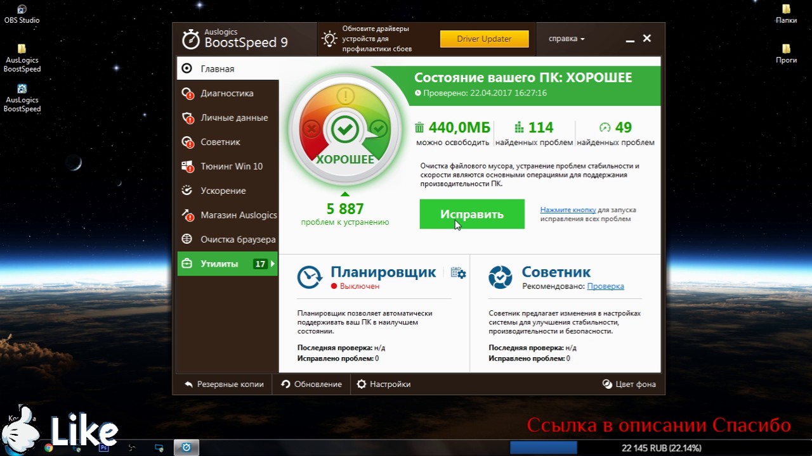Open Chrome from the taskbar
The height and width of the screenshot is (456, 812).
tap(48, 448)
